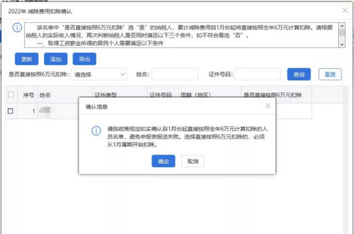Click the 重置 button
Image resolution: width=354 pixels, height=234 pixels.
(330, 74)
